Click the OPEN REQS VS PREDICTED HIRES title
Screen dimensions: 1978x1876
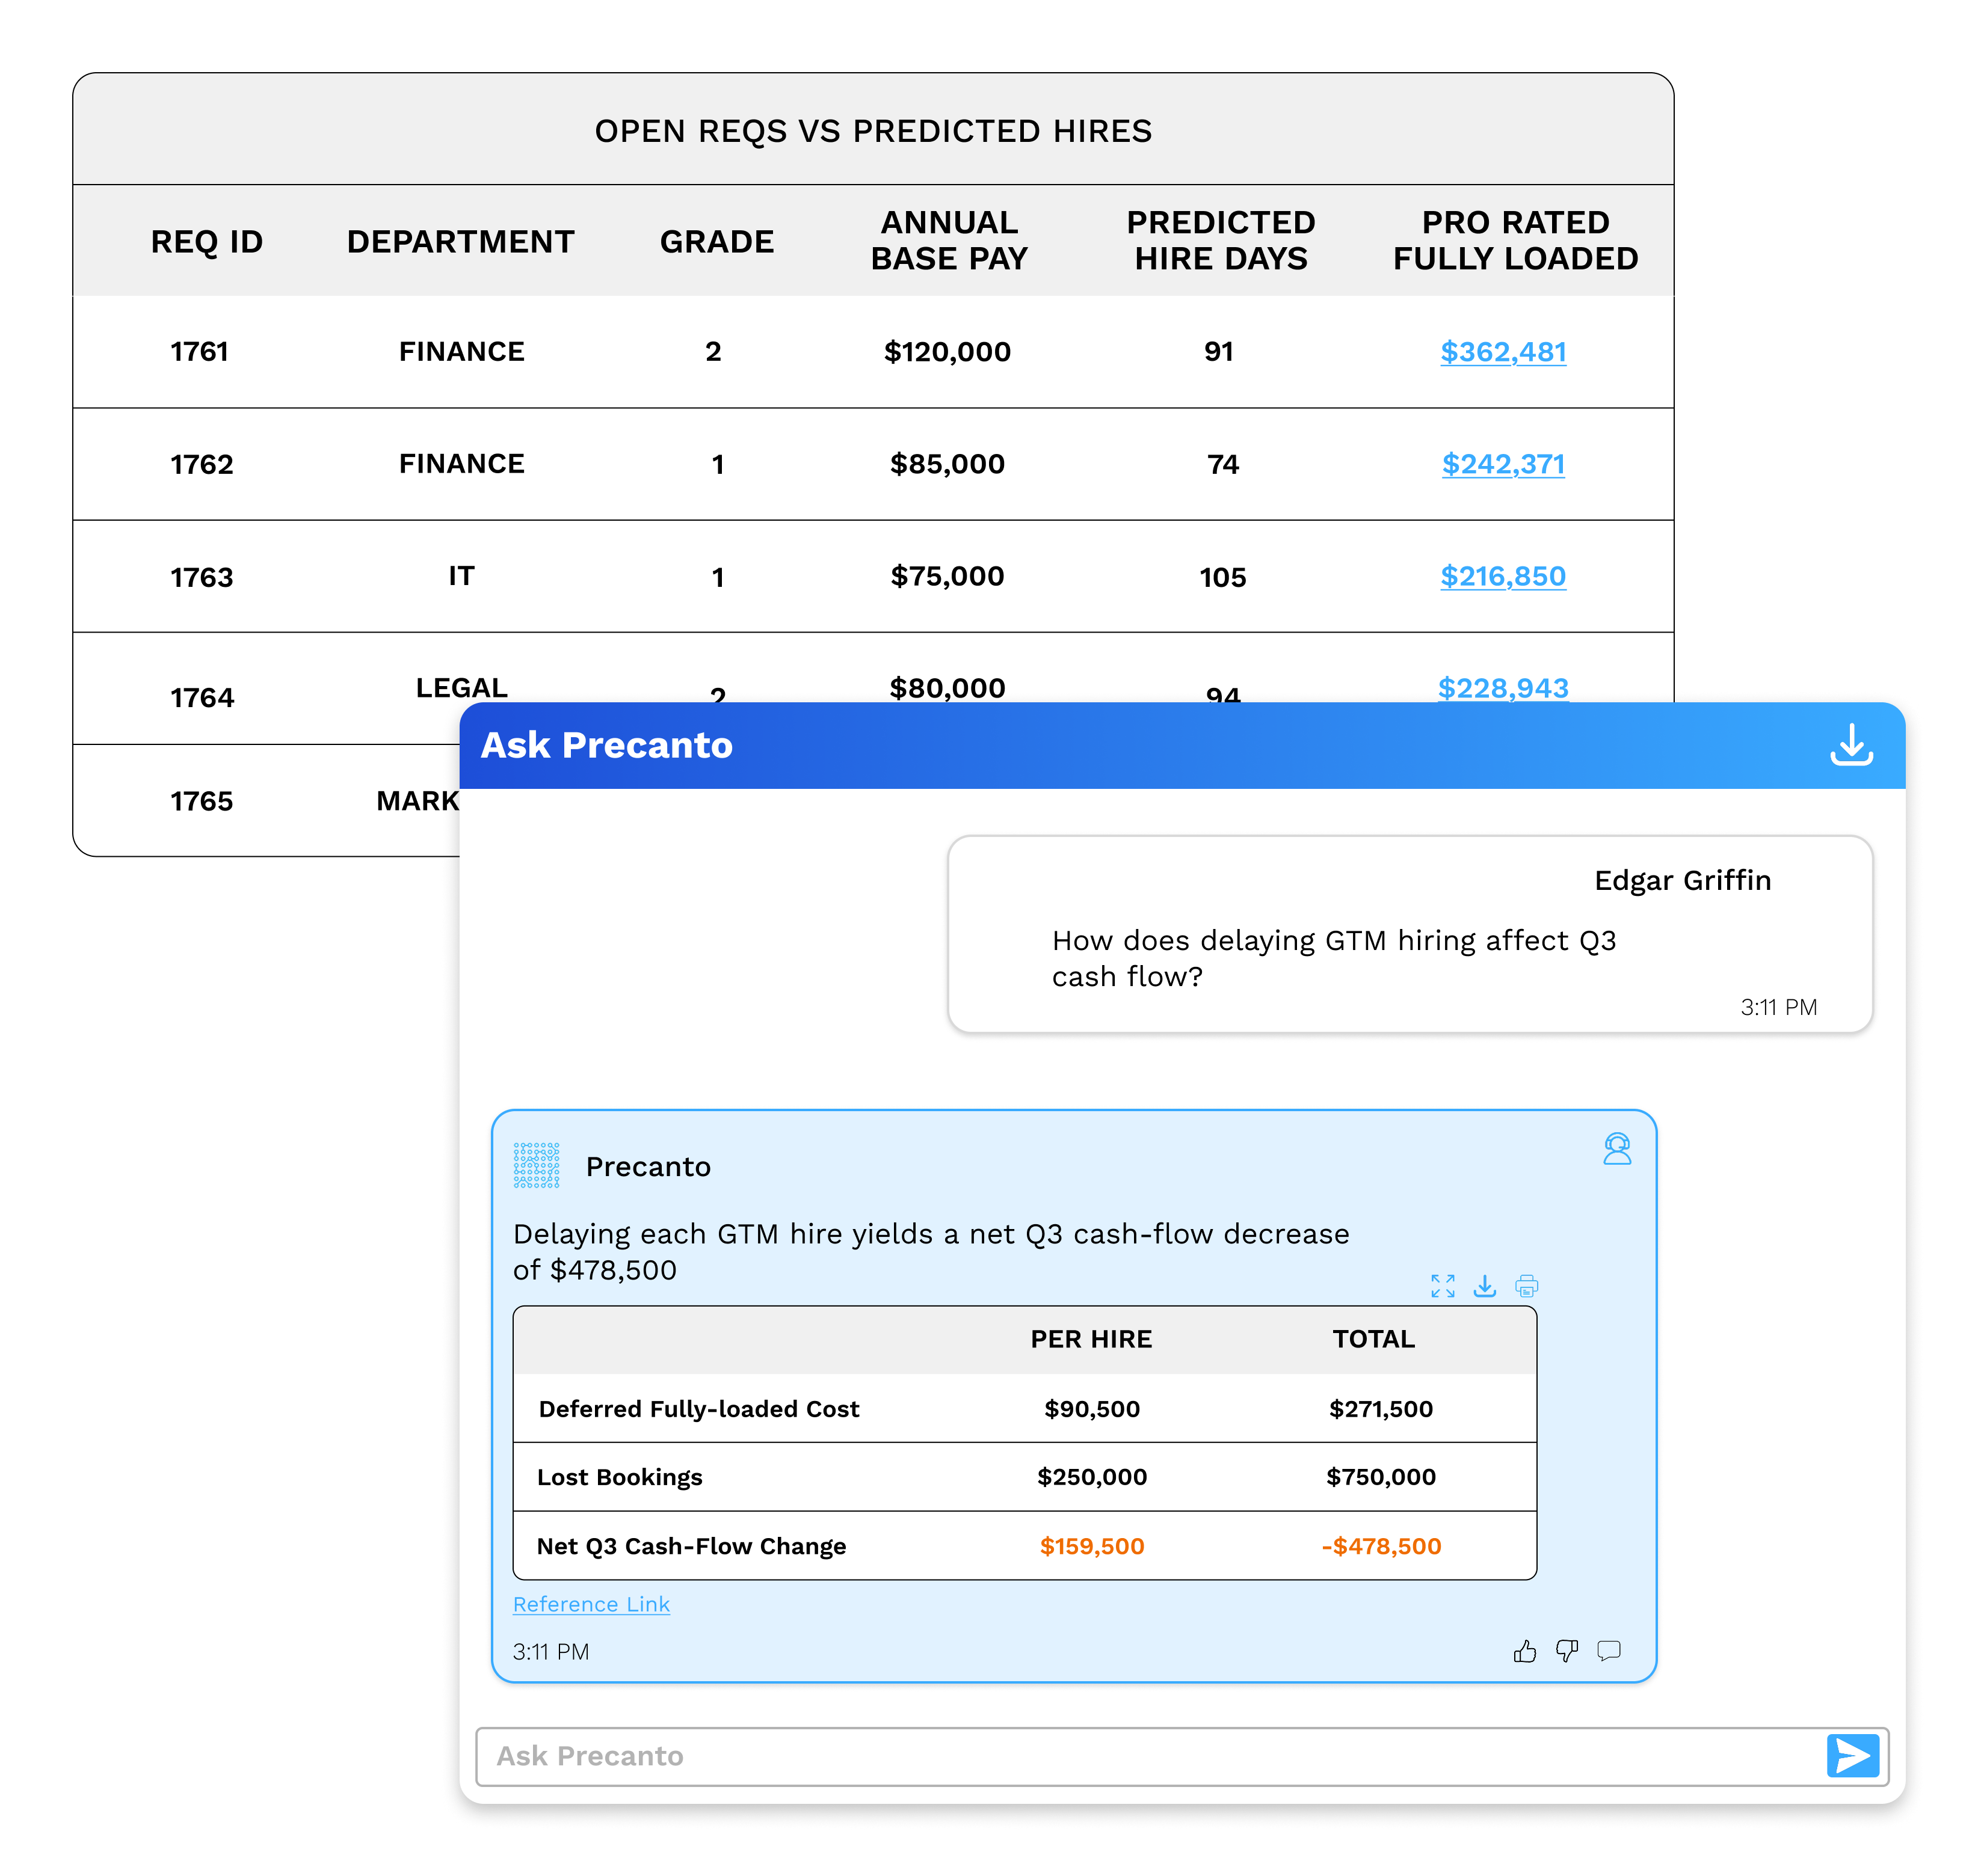coord(873,131)
